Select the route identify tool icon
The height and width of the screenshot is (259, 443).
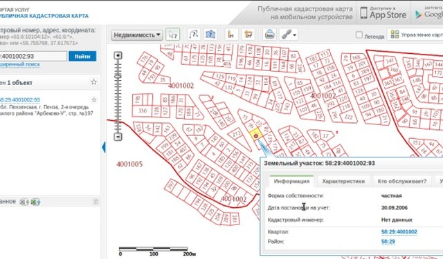coord(194,35)
